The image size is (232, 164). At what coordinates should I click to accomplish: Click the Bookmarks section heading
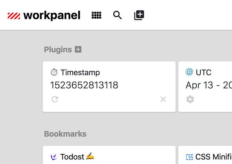click(x=65, y=134)
